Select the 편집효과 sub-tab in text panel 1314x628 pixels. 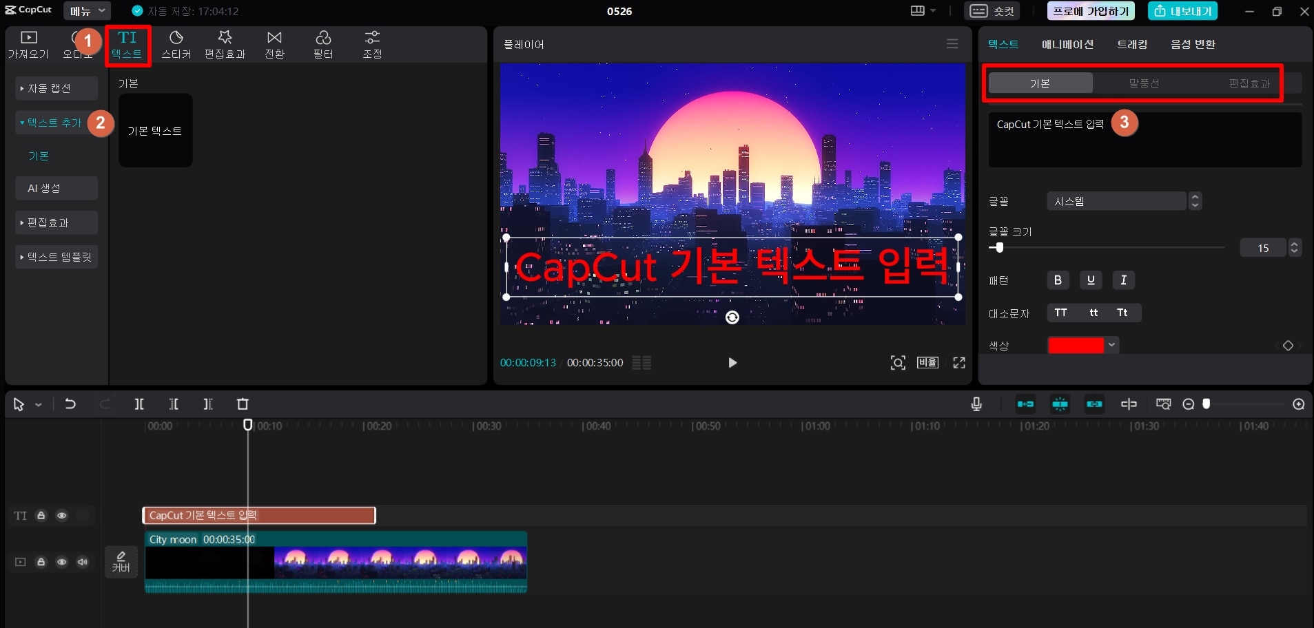pyautogui.click(x=1249, y=83)
